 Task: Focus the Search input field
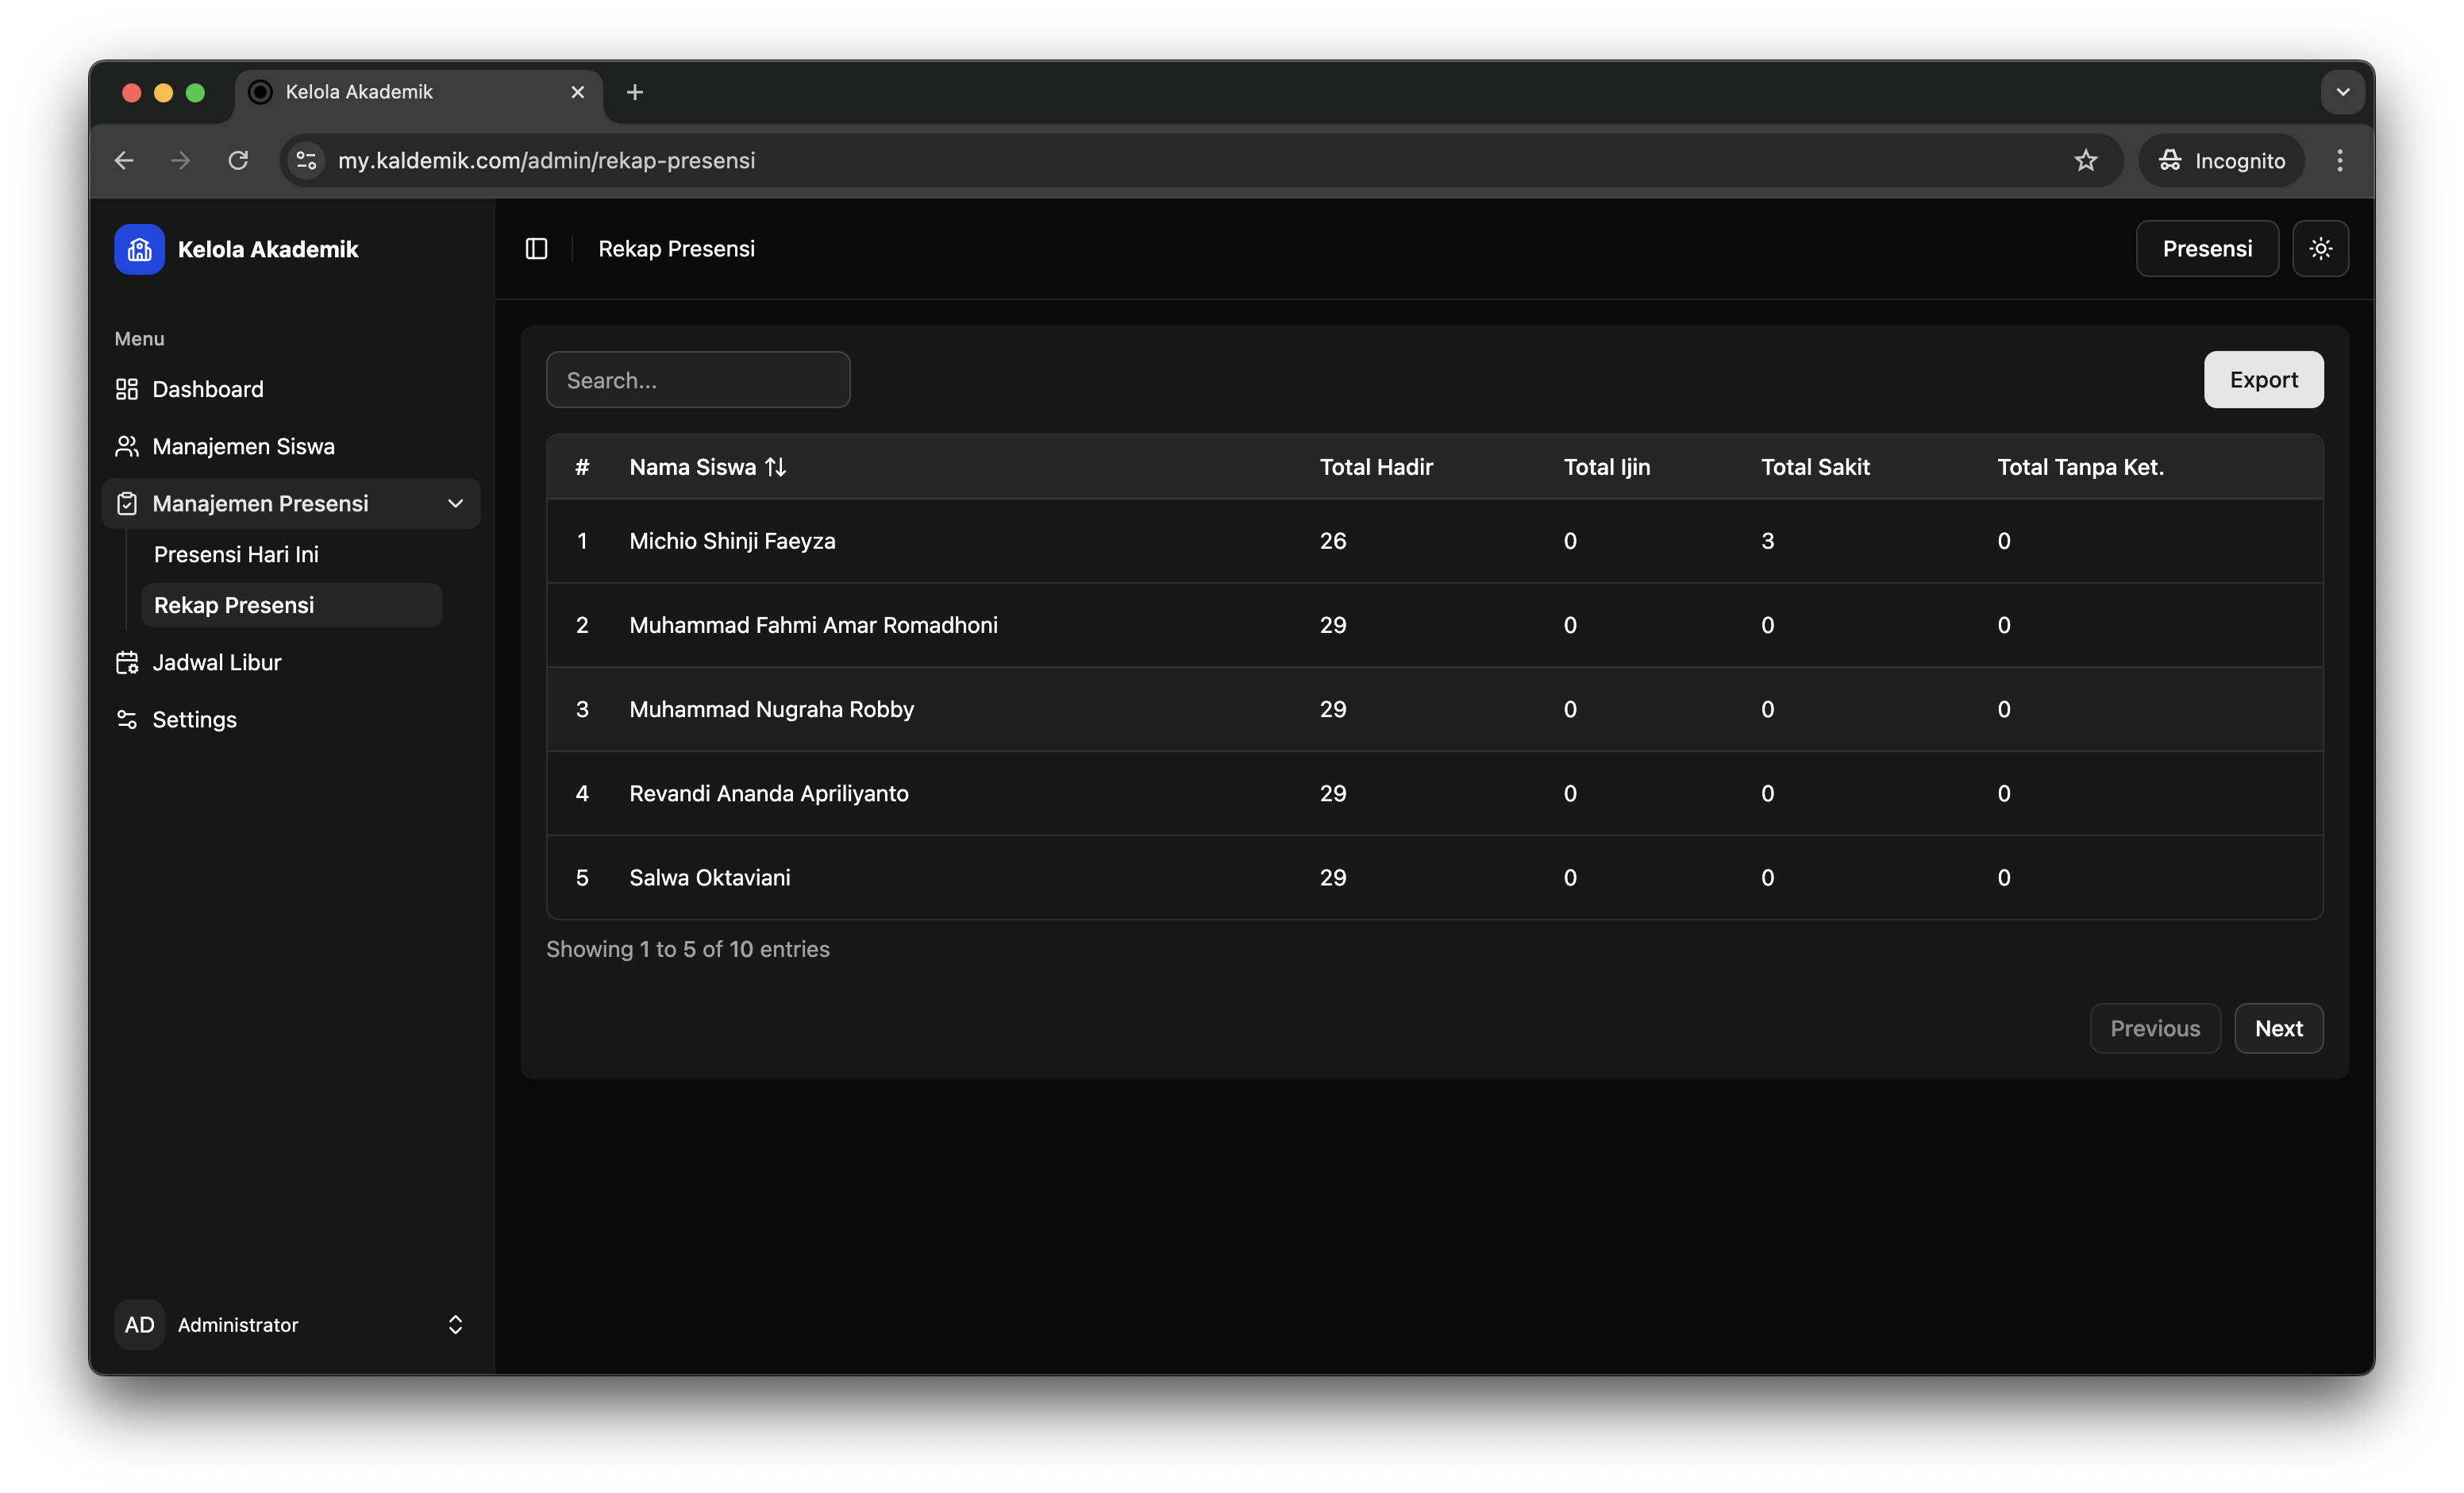(698, 380)
